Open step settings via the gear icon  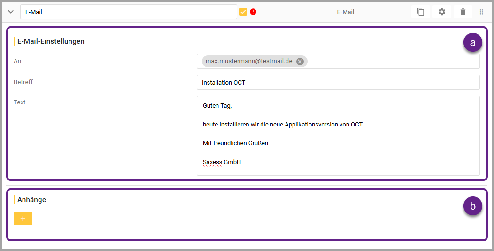441,12
